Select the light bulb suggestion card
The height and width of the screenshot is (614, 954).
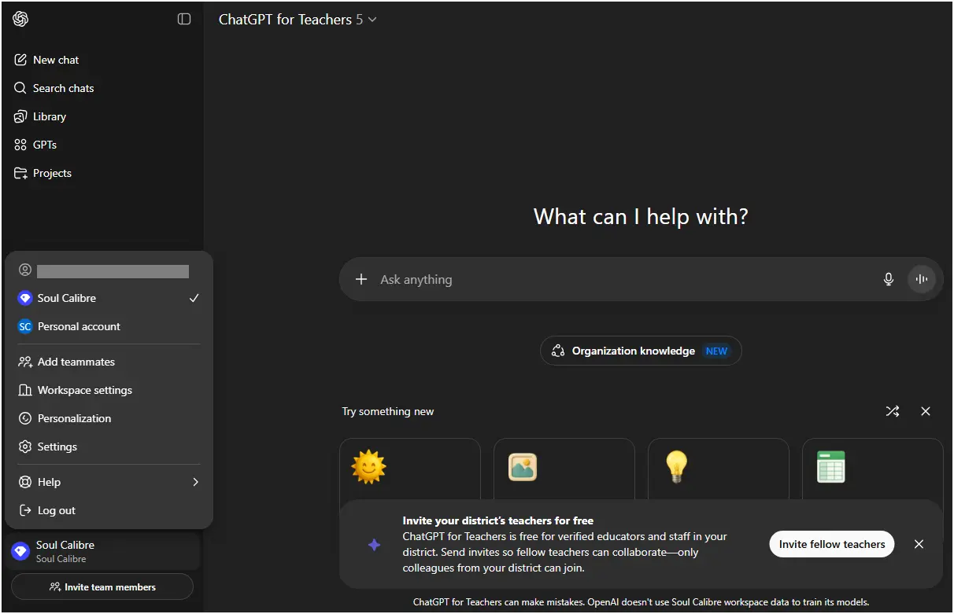pos(719,469)
